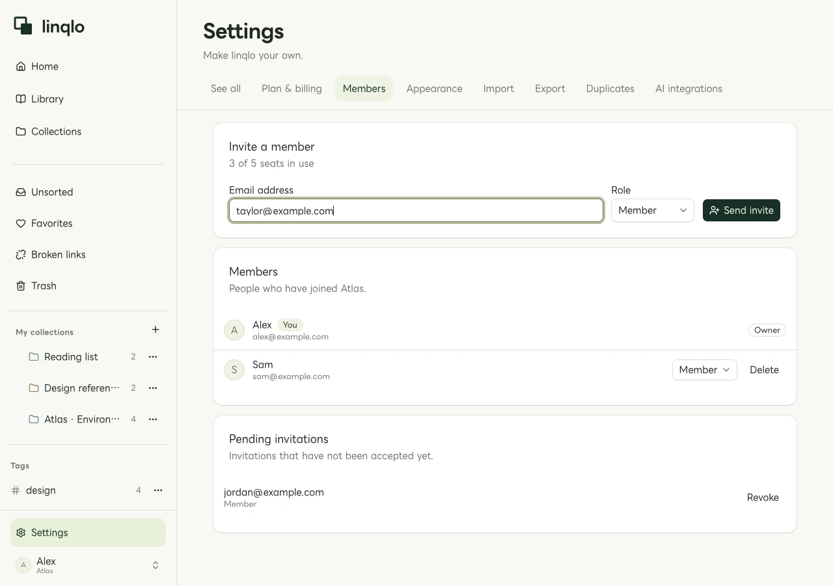This screenshot has height=586, width=833.
Task: Open the invite Role dropdown
Action: 653,210
